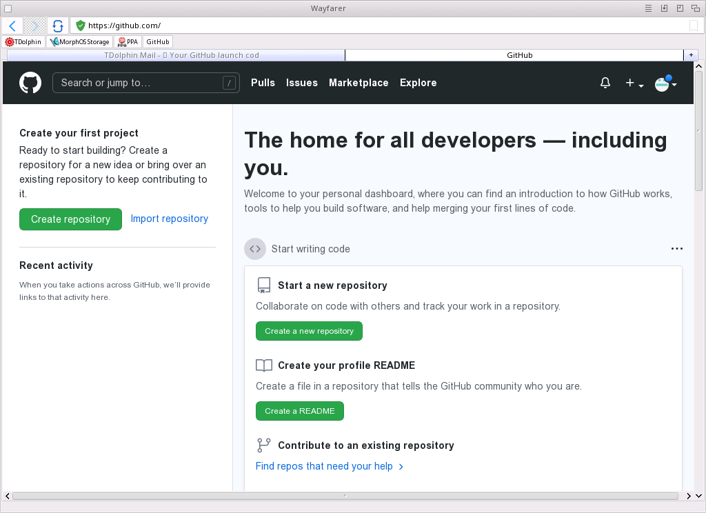The width and height of the screenshot is (706, 513).
Task: Click the Create your first project heading
Action: (79, 133)
